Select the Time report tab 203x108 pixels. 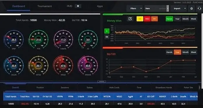coord(139,88)
